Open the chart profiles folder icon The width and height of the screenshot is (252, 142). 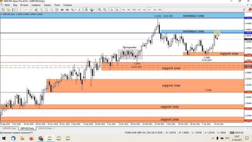(x=8, y=10)
